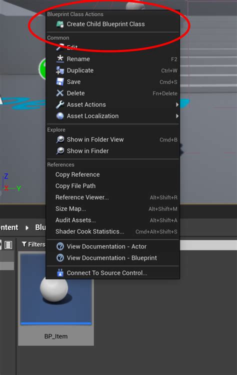Click the Content breadcrumb folder
The width and height of the screenshot is (237, 375).
pyautogui.click(x=9, y=227)
